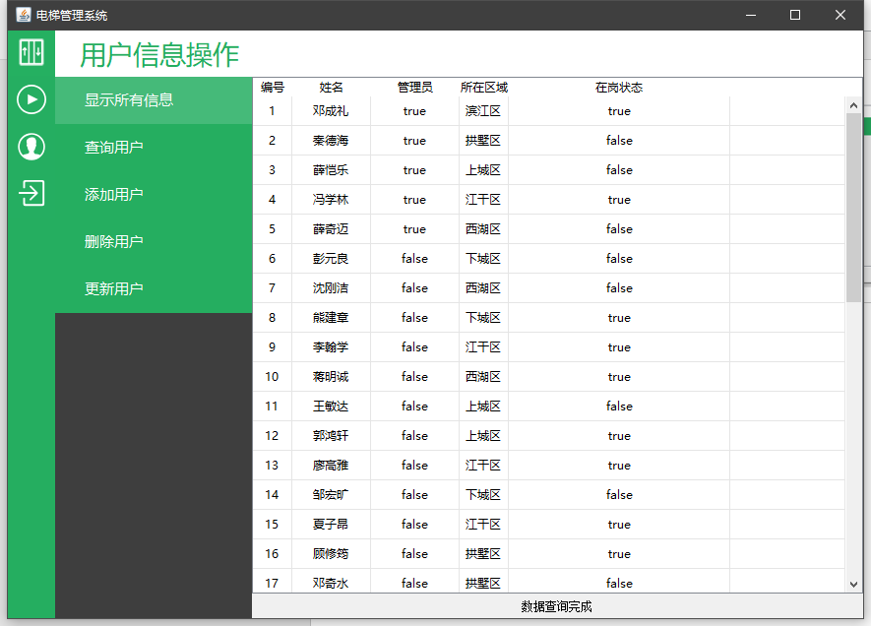Select the name cell 夏子昂
Screen dimensions: 871x626
tap(331, 524)
